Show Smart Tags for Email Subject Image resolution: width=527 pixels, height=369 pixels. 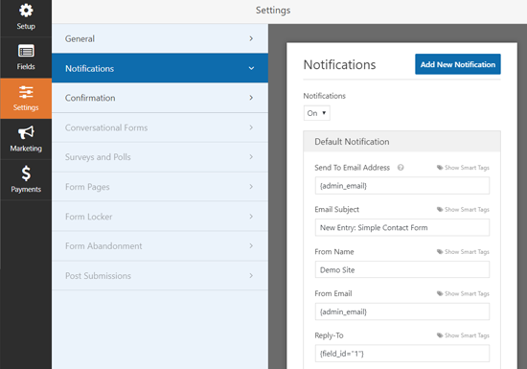tap(467, 209)
